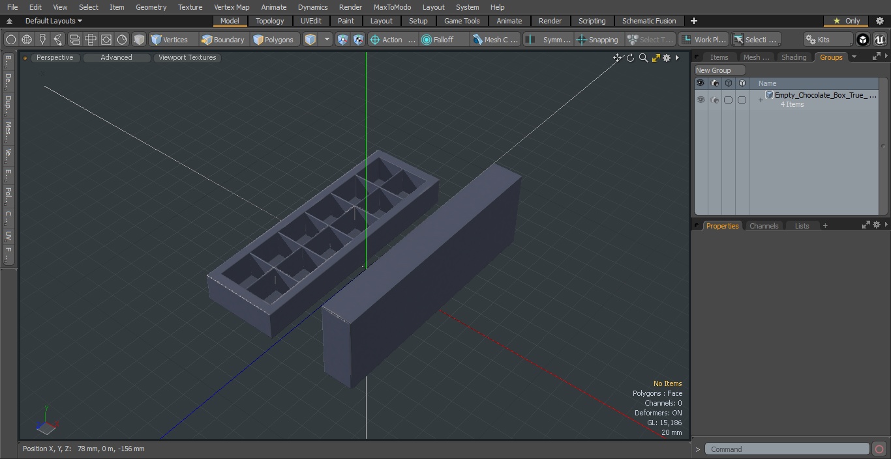Open the Geometry menu

(151, 7)
